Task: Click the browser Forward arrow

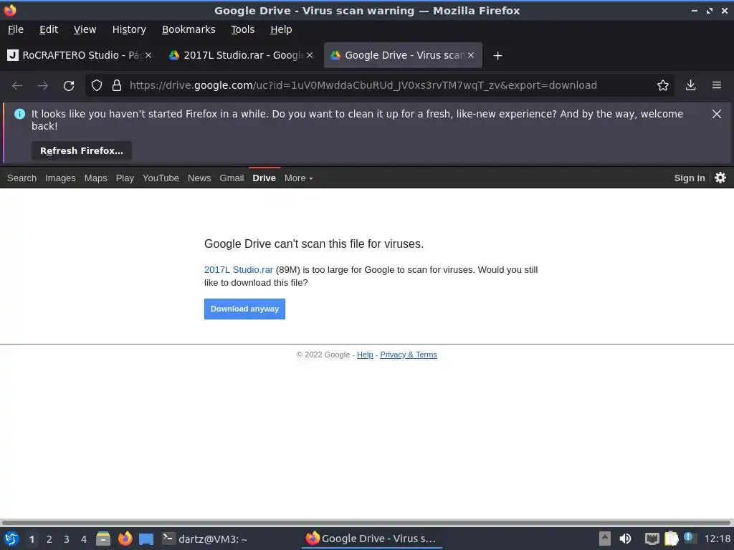Action: pyautogui.click(x=43, y=86)
